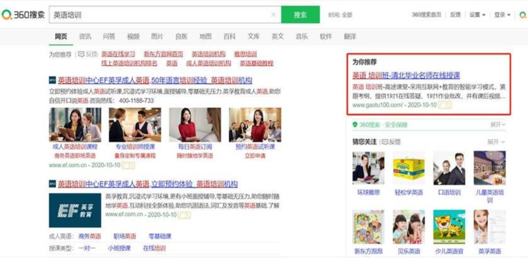Open the 儿童英语培训 thumbnail

[x=489, y=167]
